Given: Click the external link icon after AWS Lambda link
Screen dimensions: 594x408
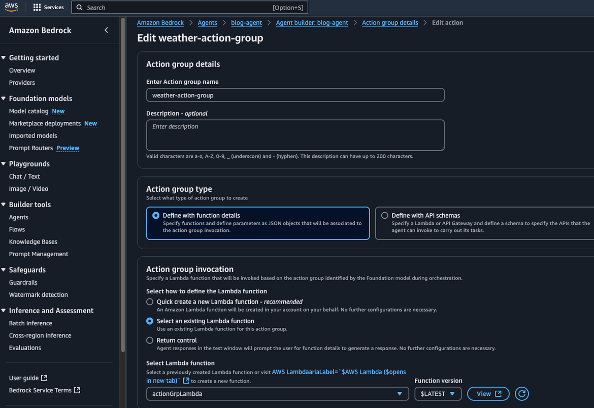Looking at the screenshot, I should click(x=186, y=381).
